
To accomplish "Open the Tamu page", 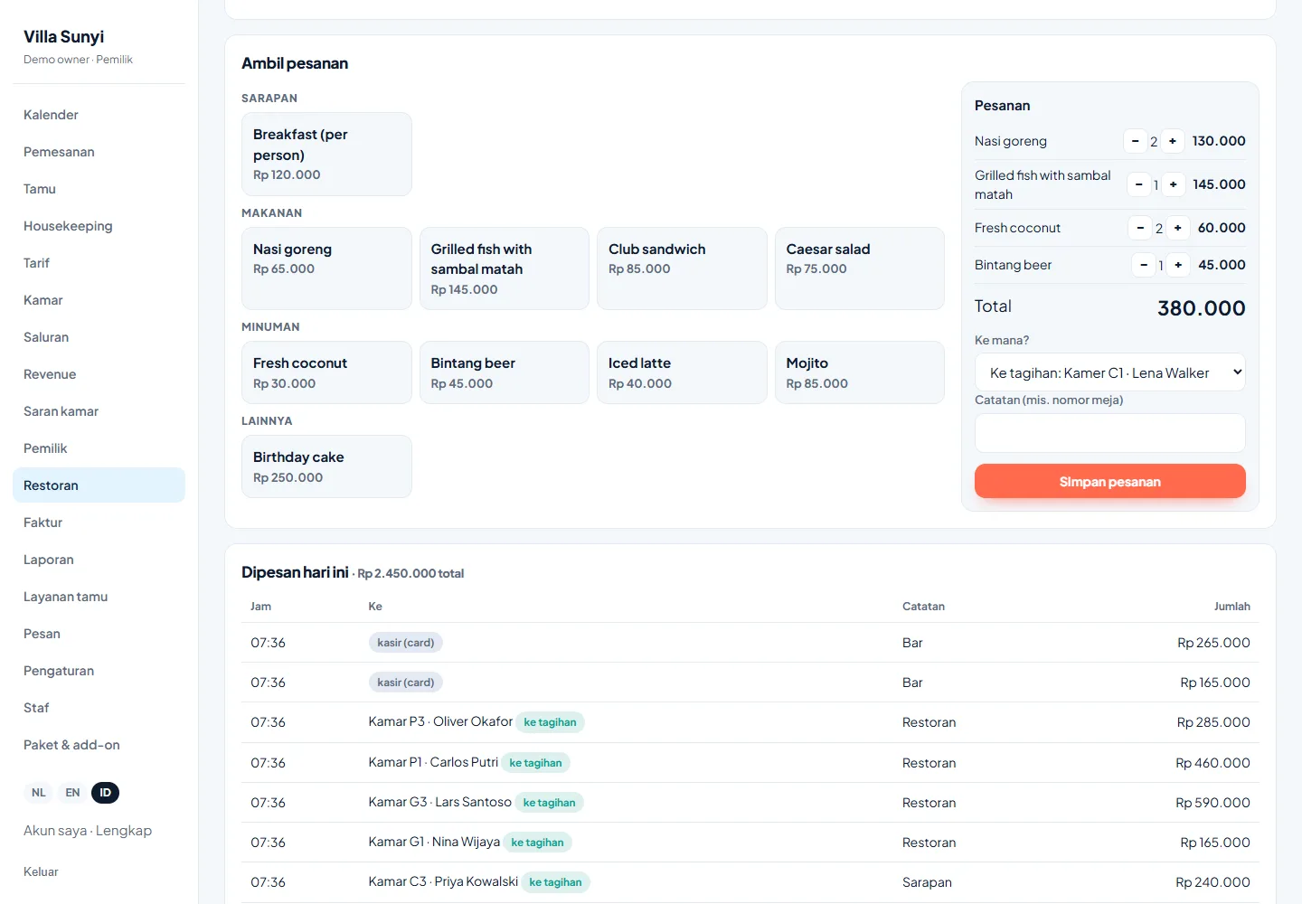I will (x=99, y=189).
